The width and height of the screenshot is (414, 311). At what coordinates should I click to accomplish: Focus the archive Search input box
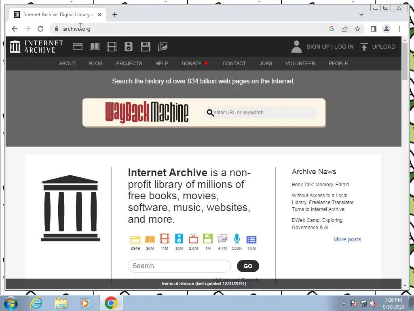point(179,266)
